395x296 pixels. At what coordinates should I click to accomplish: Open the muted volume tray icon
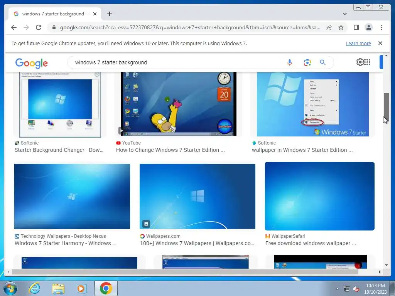(356, 289)
